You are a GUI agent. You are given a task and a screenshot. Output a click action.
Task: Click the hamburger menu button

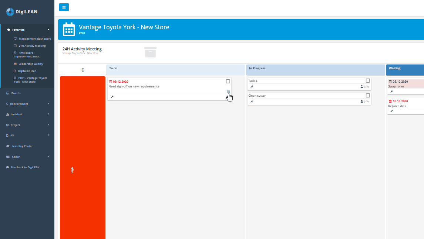point(64,7)
